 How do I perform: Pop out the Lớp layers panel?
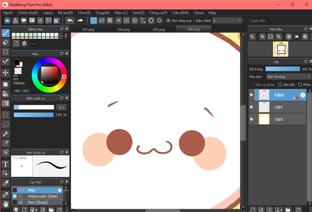tap(306, 61)
